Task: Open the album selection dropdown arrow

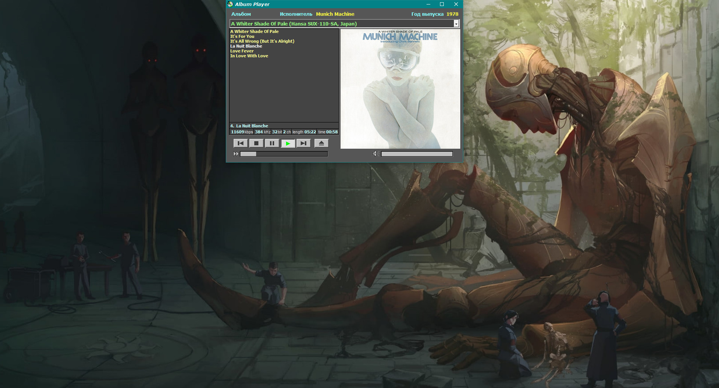Action: [456, 24]
